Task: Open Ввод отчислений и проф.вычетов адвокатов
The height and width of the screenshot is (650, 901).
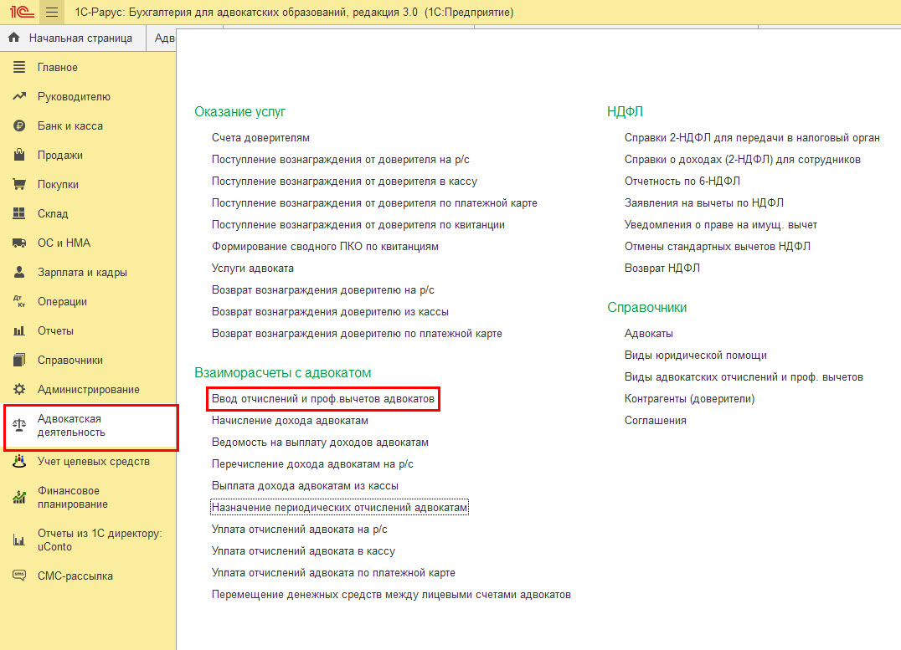Action: 323,399
